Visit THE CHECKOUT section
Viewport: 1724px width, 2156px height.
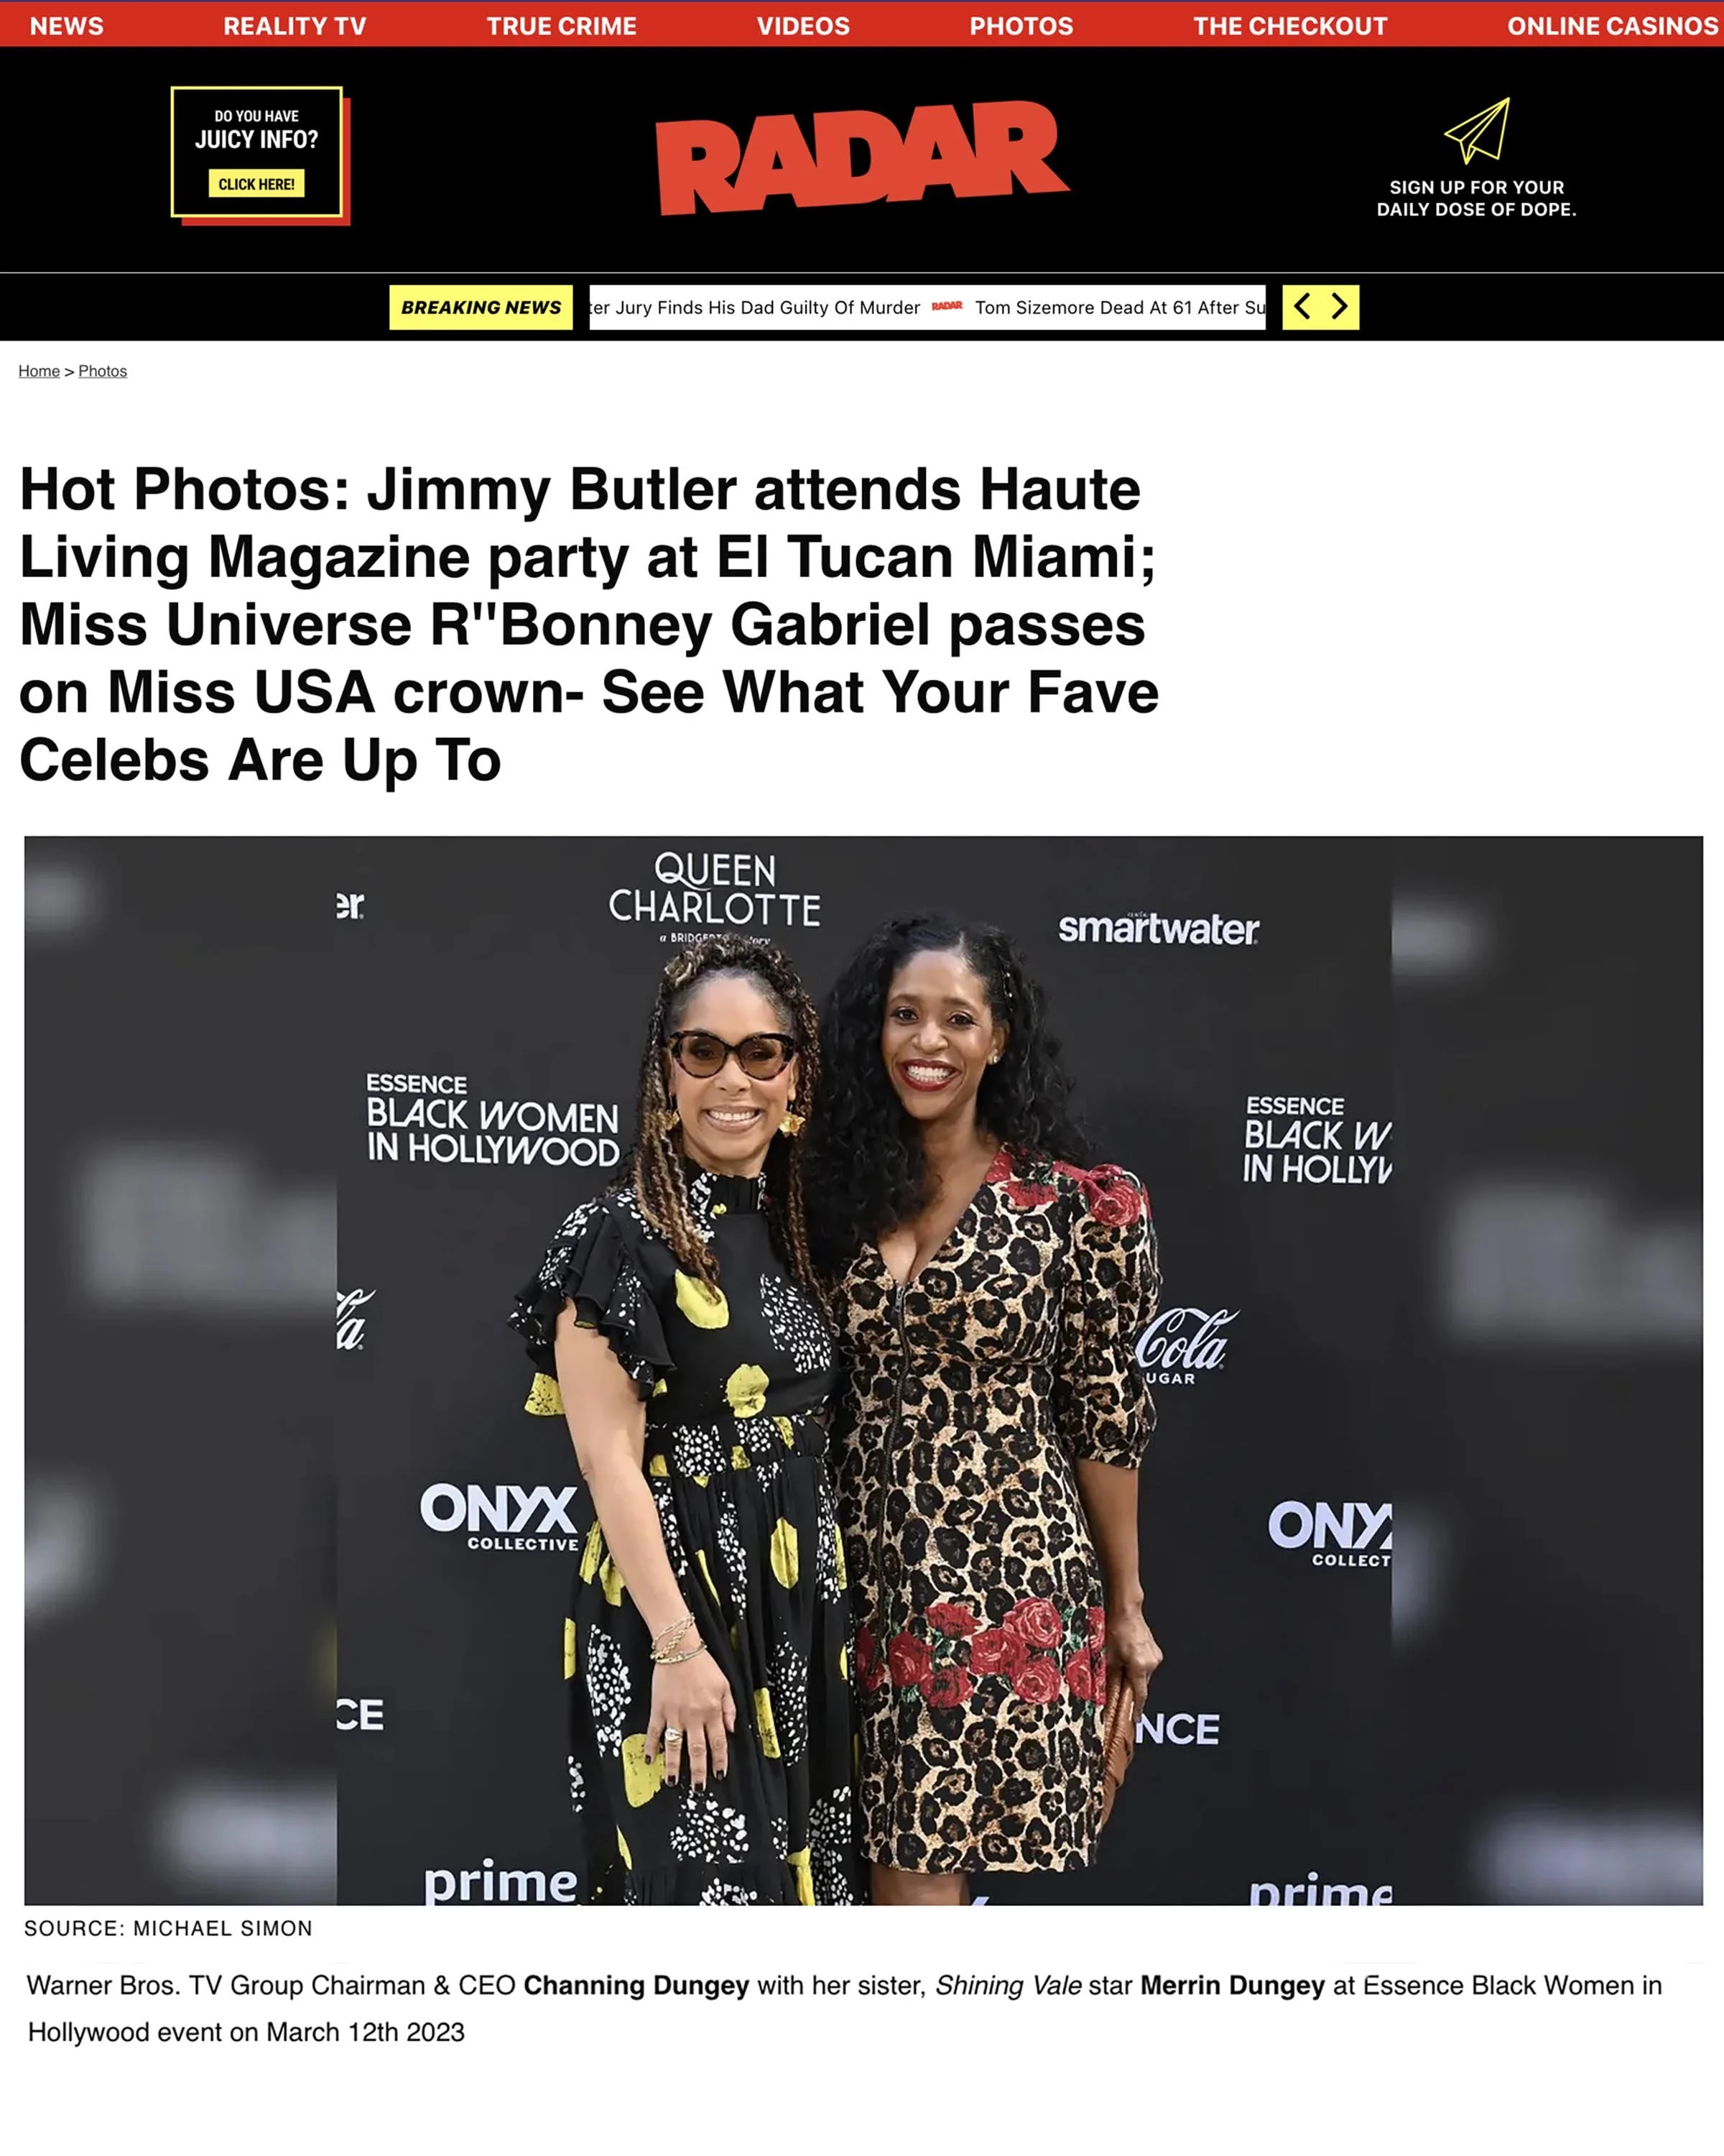tap(1290, 26)
